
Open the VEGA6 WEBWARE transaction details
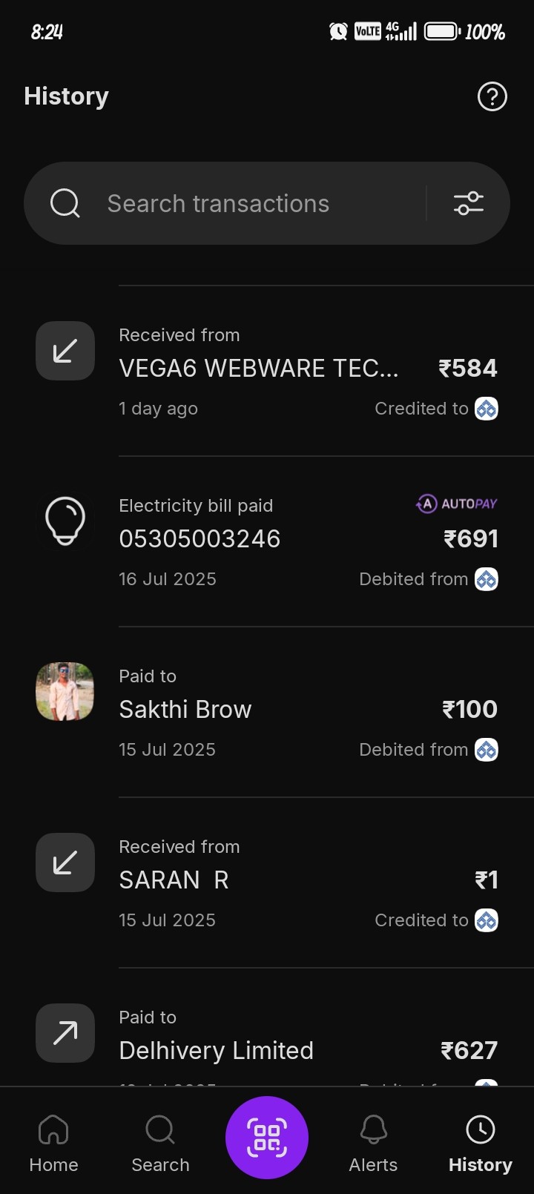(x=258, y=369)
